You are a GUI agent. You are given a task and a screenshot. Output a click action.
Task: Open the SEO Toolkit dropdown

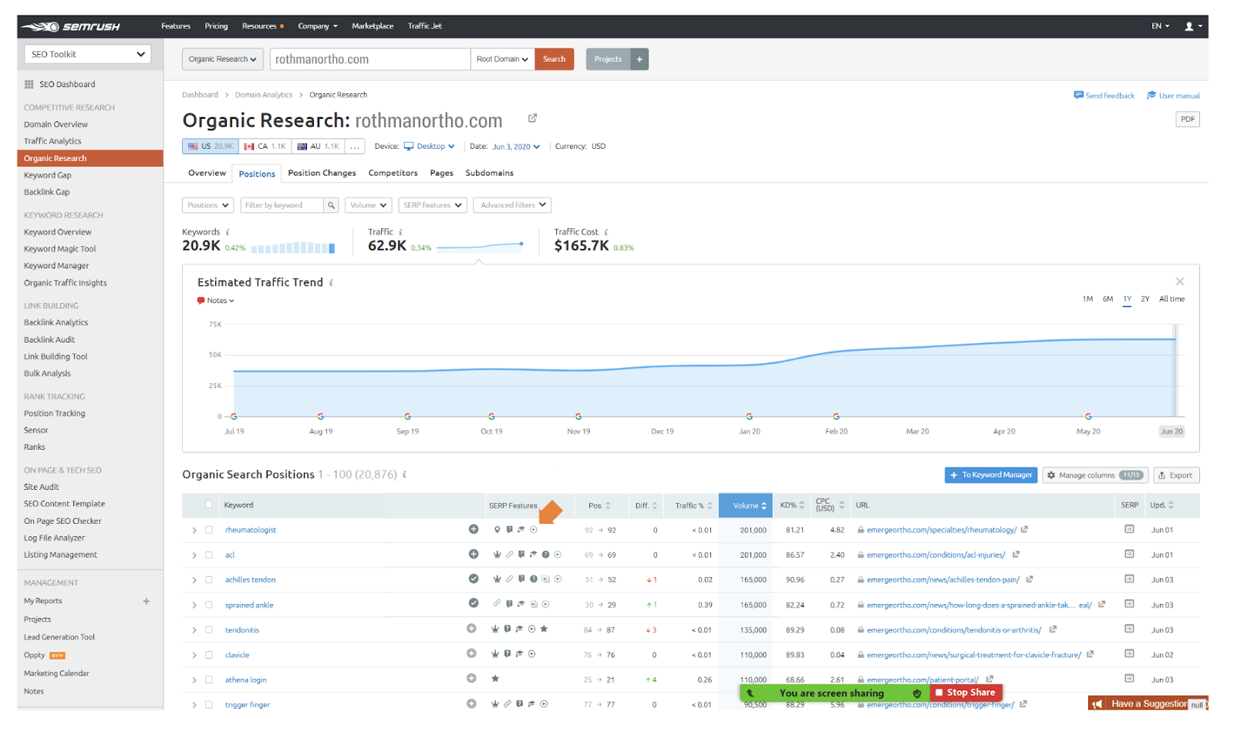pos(88,54)
